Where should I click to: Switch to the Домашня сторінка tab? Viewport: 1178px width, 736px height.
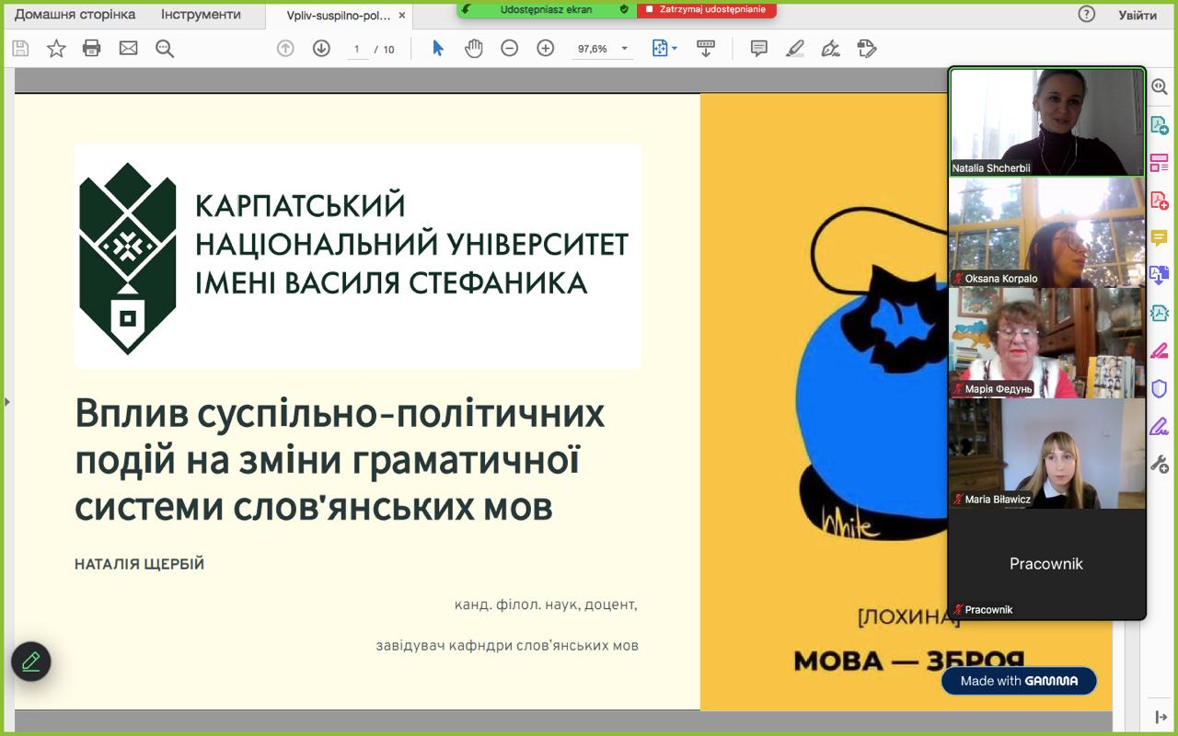[x=75, y=15]
